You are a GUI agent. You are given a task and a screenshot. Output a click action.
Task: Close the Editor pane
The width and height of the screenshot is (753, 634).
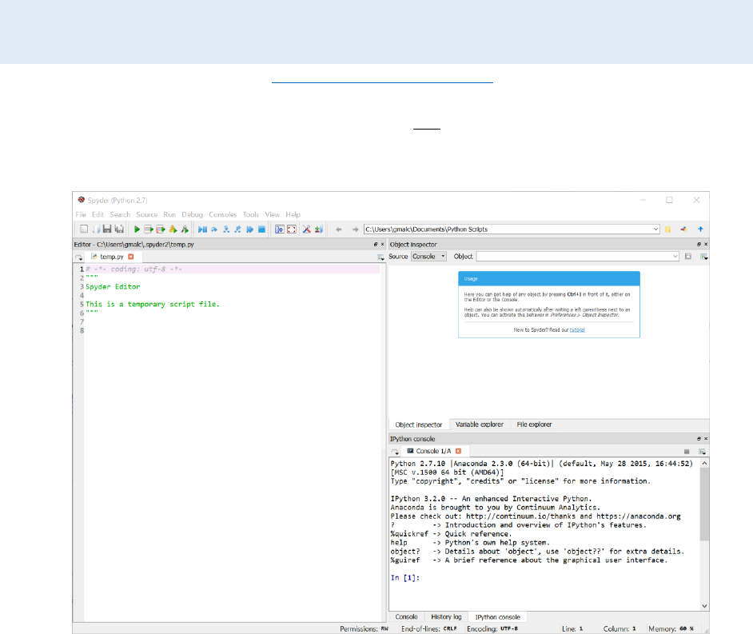coord(382,245)
